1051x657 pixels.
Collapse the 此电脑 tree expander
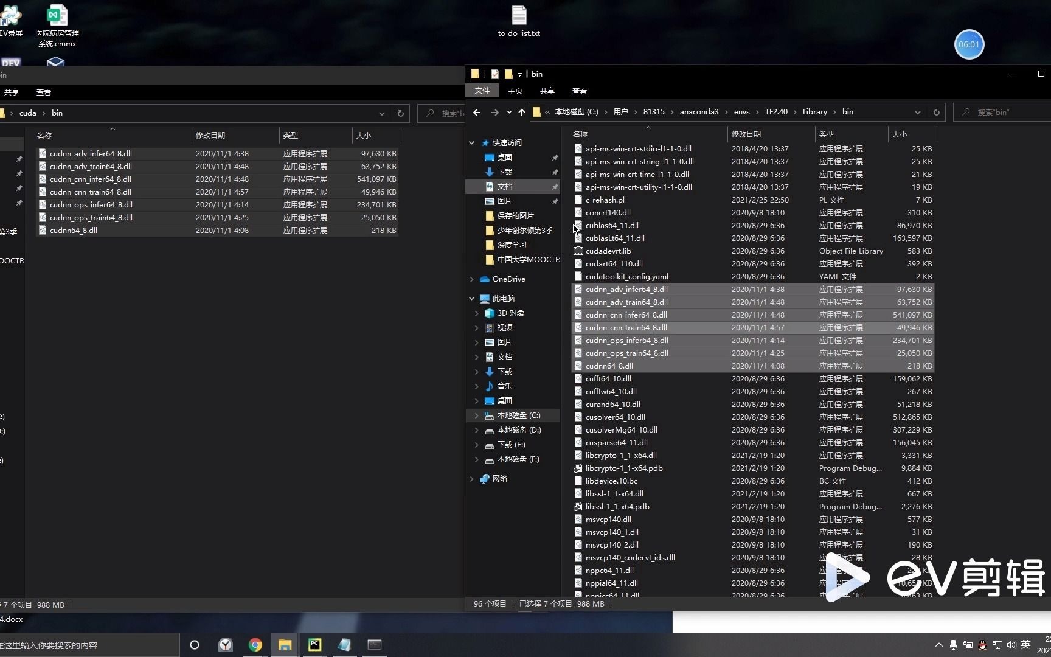(472, 298)
